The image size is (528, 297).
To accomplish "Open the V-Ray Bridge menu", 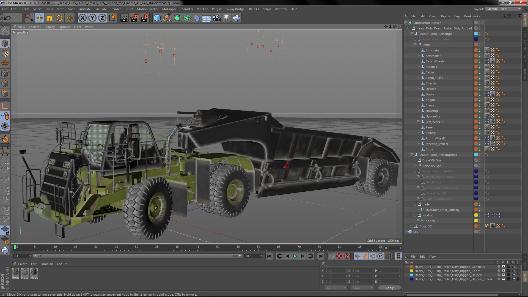I will [x=235, y=9].
